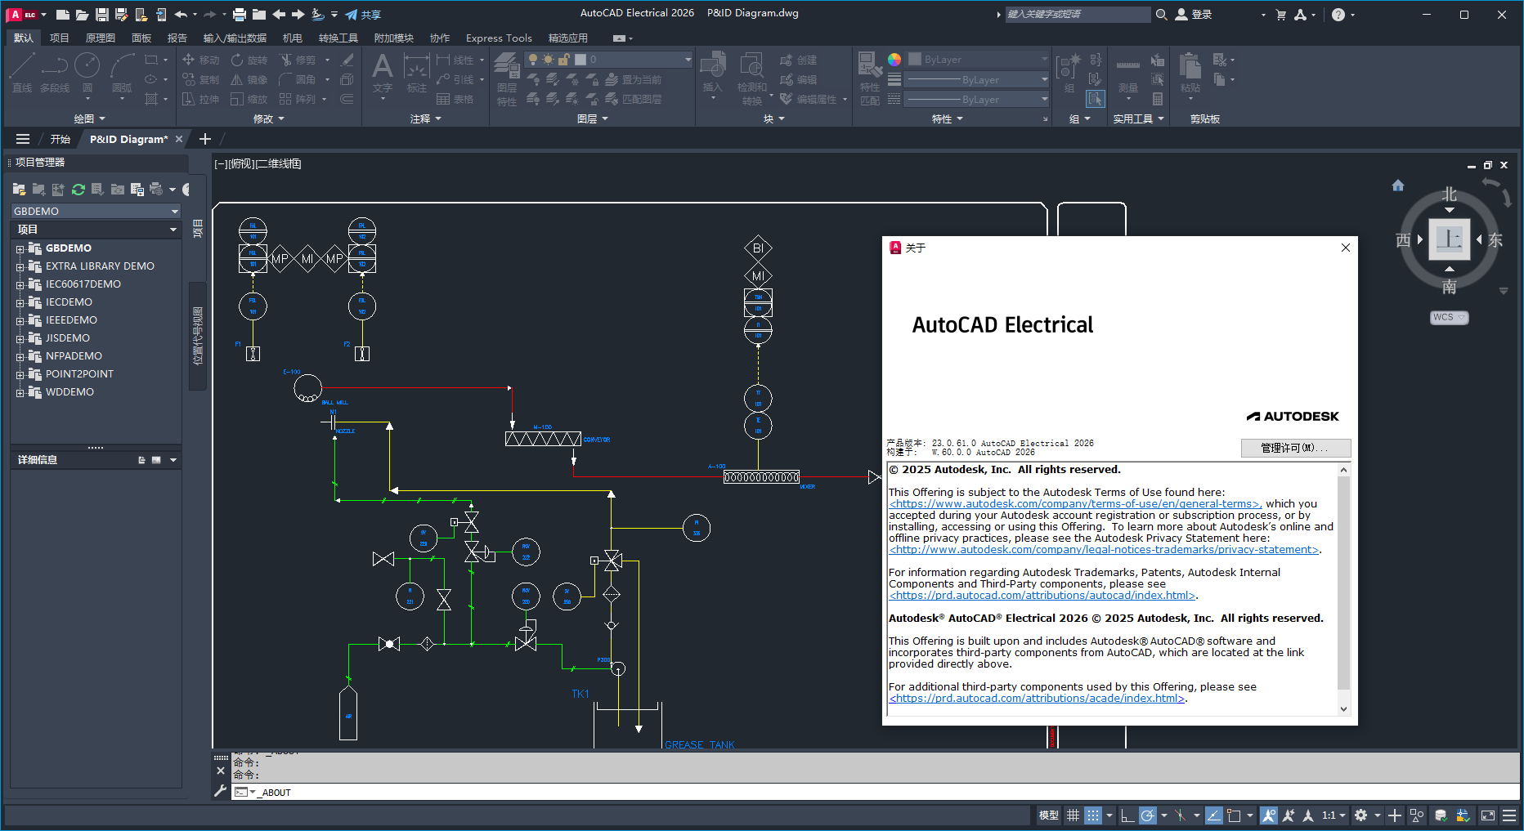The width and height of the screenshot is (1524, 831).
Task: Select the Arc (圆弧) tool
Action: tap(122, 73)
